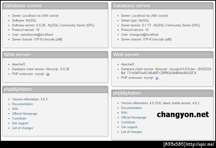
Task: Click the right 'phpMyAdmin' panel header
Action: 162,93
